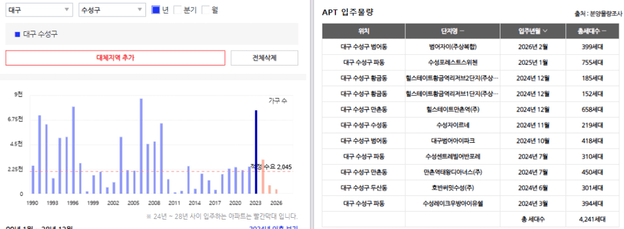The image size is (624, 229).
Task: Click 수성자이르네 complex name
Action: [452, 125]
